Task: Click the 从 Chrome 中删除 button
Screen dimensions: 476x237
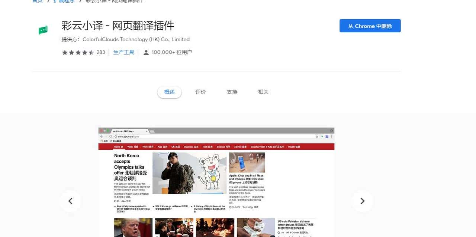Action: [370, 26]
